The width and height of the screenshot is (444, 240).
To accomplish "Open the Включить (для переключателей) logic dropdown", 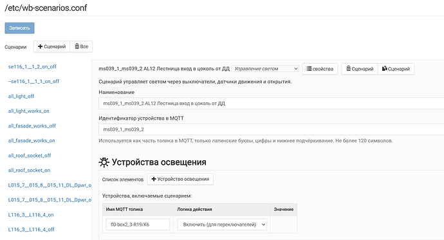I will tap(222, 225).
